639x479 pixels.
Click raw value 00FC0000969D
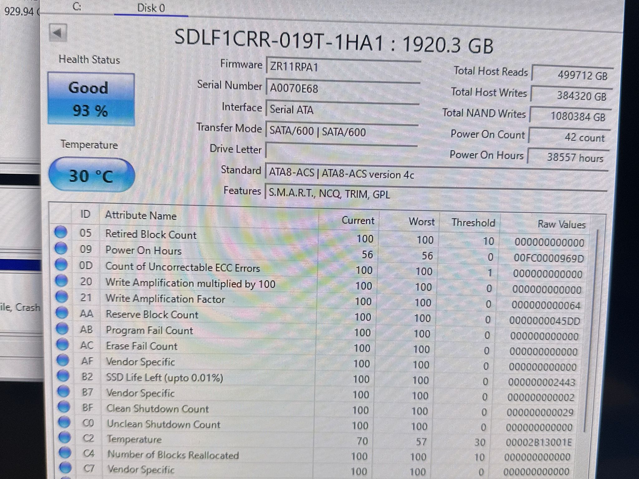[x=549, y=258]
